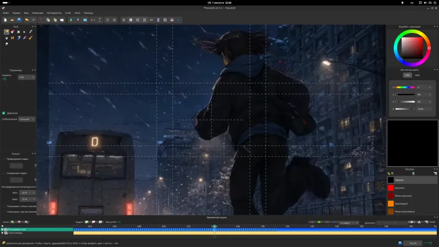439x247 pixels.
Task: Open the palette options menu icon
Action: (435, 173)
